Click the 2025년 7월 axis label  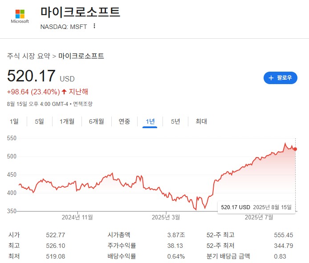click(259, 217)
